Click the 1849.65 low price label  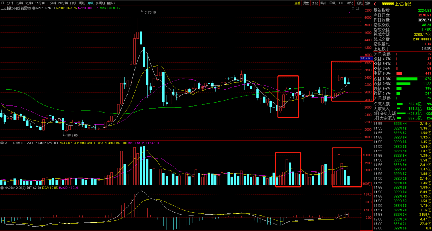[x=72, y=135]
